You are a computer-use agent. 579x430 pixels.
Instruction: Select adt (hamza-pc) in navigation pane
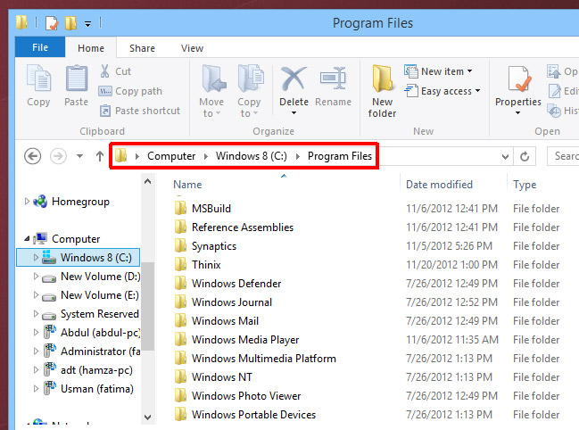[x=96, y=370]
